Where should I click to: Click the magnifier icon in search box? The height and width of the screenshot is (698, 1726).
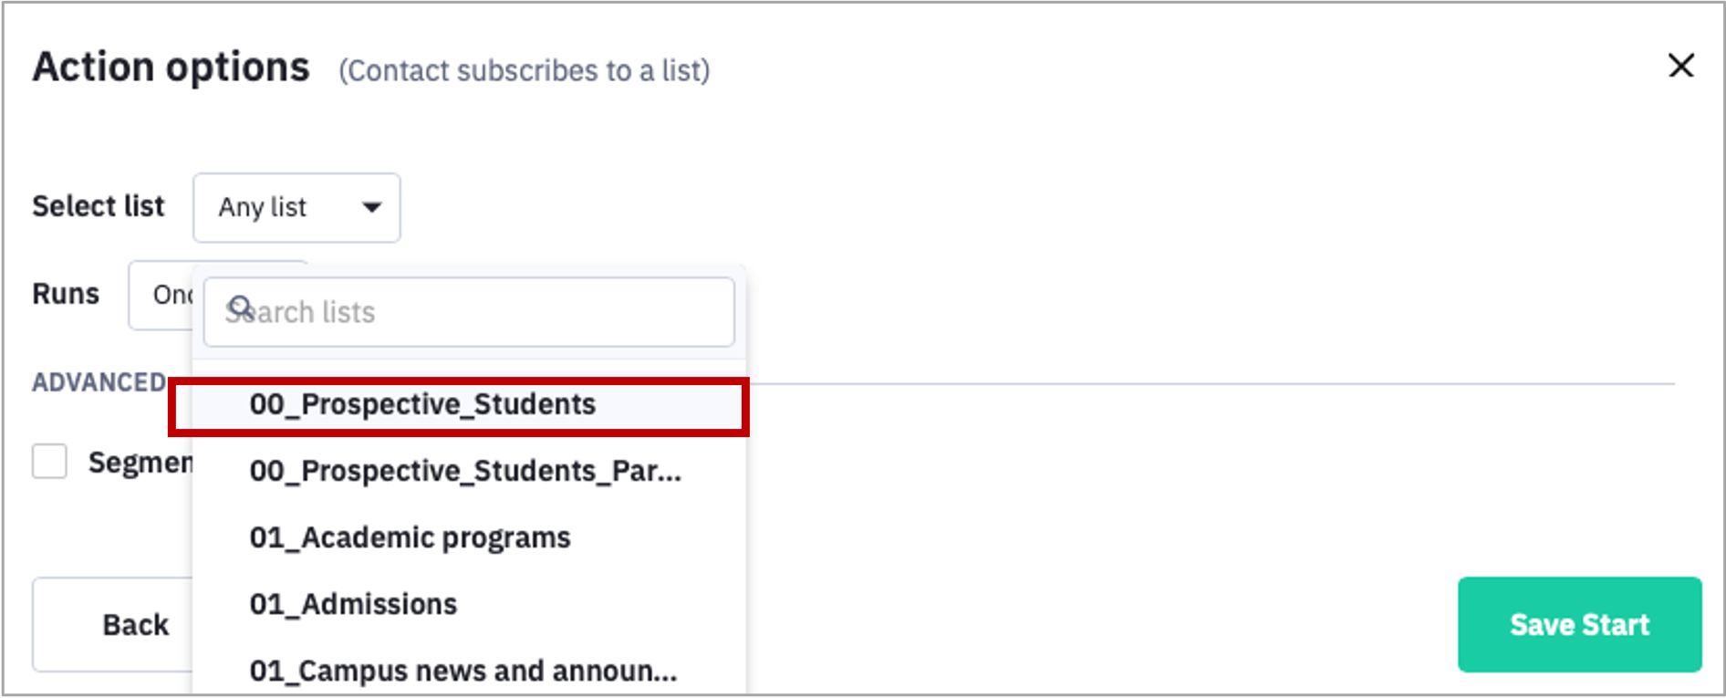240,307
